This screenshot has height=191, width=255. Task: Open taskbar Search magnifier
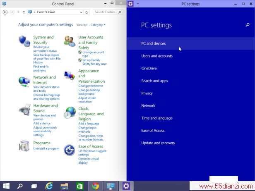(x=20, y=186)
